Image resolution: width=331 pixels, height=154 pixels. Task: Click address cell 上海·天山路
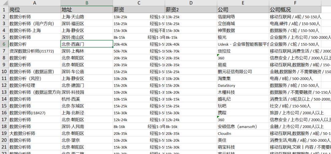pos(87,17)
